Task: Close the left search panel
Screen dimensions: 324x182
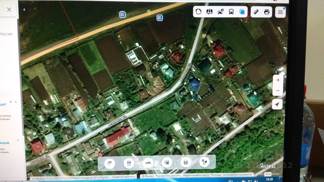Action: click(9, 10)
